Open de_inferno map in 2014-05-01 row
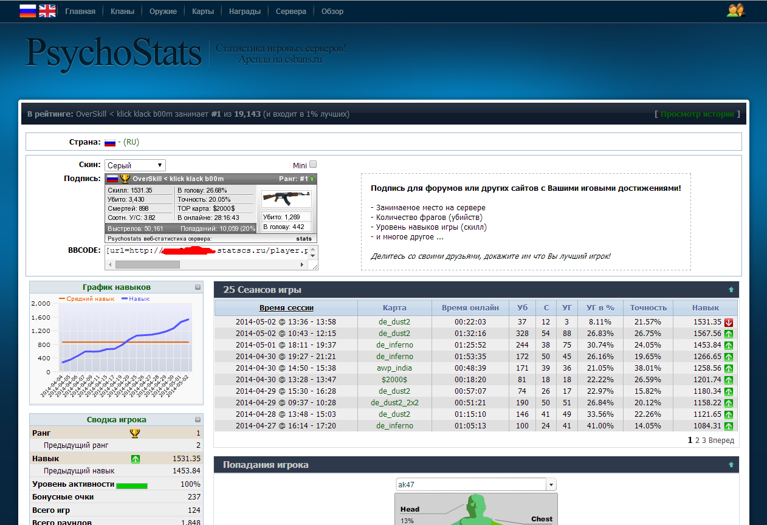This screenshot has height=525, width=767. [394, 345]
